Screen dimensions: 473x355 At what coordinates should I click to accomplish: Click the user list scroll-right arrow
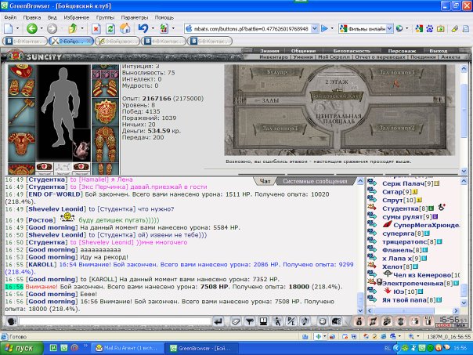(456, 310)
